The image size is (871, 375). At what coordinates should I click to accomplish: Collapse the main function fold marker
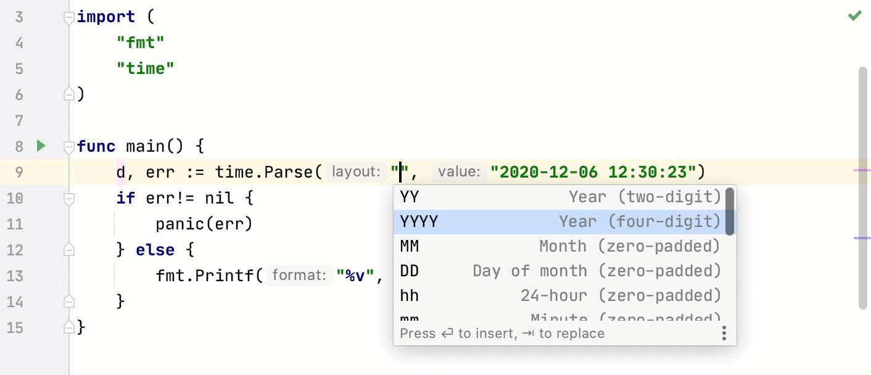click(x=69, y=147)
